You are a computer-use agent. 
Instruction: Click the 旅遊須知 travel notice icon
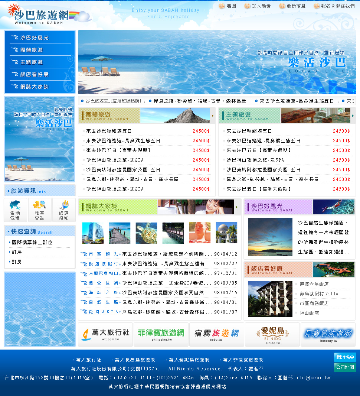(64, 210)
